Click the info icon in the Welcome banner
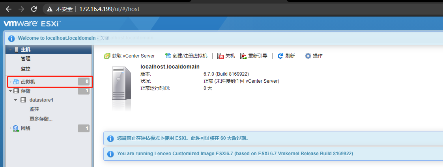Screen dimensions: 443x167 point(11,38)
